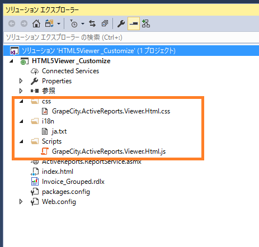
Task: Select GrapeCity.ActiveReports.Viewer.Html.js file
Action: pos(109,151)
